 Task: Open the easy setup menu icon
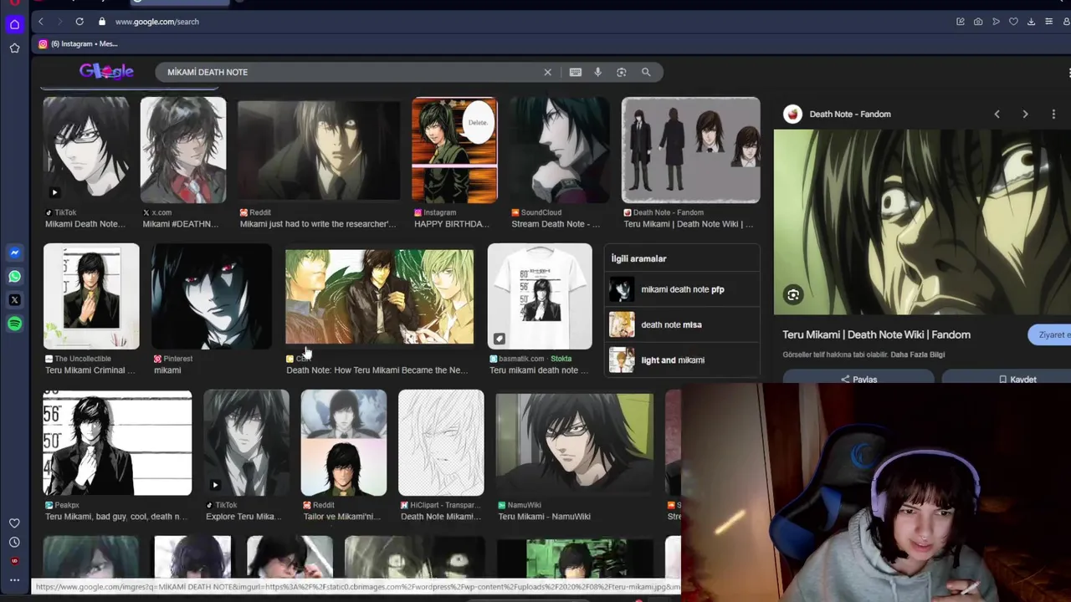click(1048, 22)
